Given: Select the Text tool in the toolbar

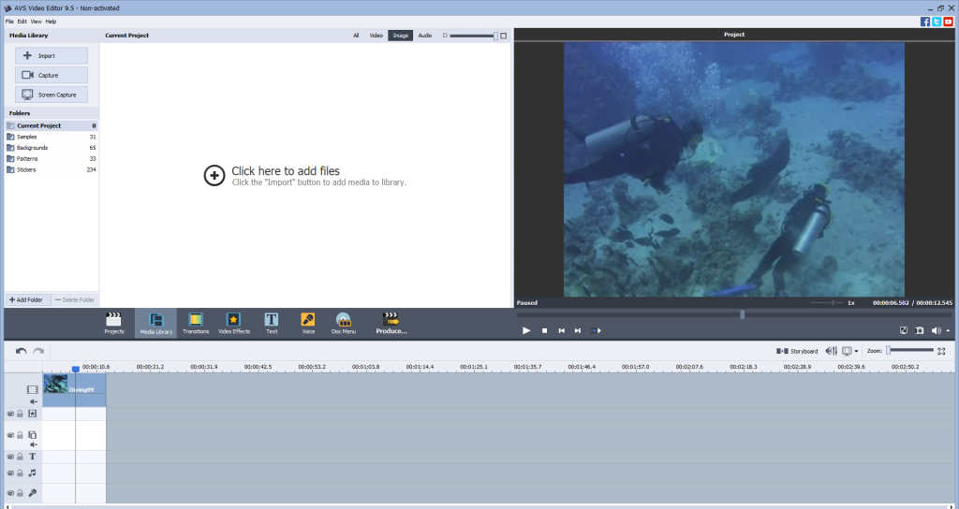Looking at the screenshot, I should point(272,323).
